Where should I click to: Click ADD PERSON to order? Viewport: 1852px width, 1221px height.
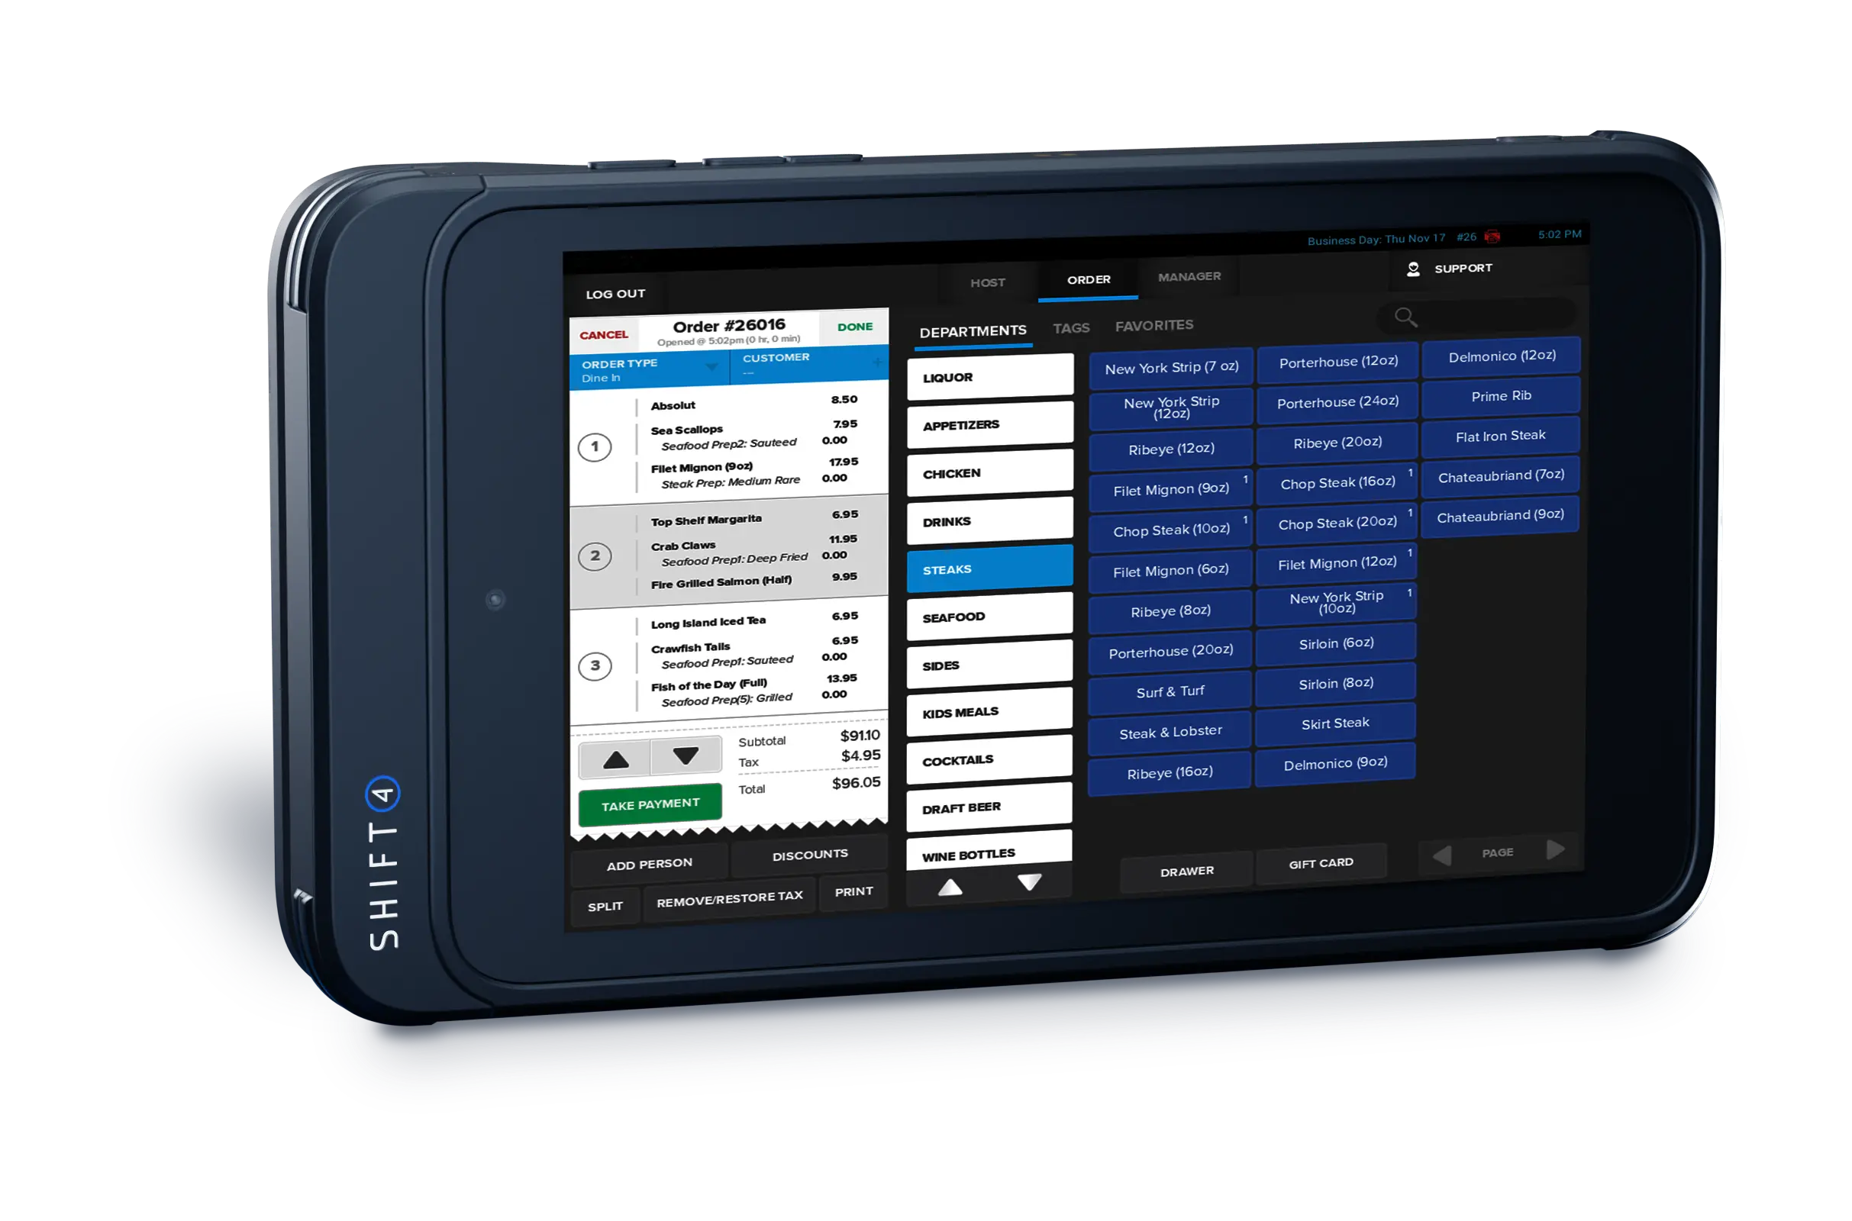647,855
